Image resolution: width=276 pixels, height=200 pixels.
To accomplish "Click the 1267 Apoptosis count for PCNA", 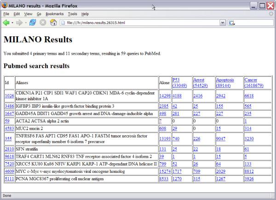I will point(221,179).
